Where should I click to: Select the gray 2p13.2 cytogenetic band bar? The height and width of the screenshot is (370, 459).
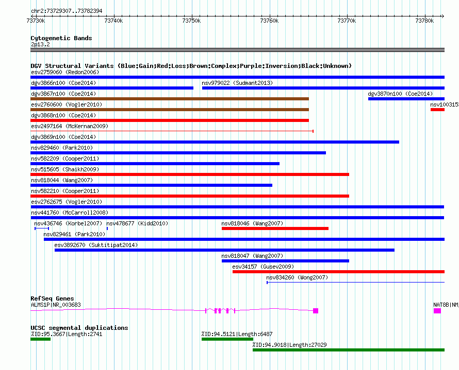[237, 50]
